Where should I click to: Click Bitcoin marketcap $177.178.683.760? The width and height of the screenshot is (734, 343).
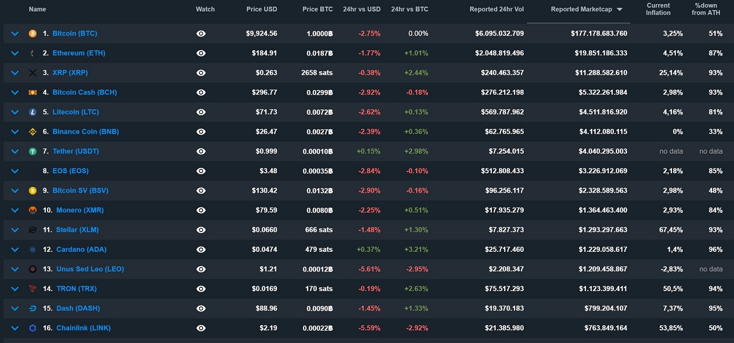click(x=599, y=34)
